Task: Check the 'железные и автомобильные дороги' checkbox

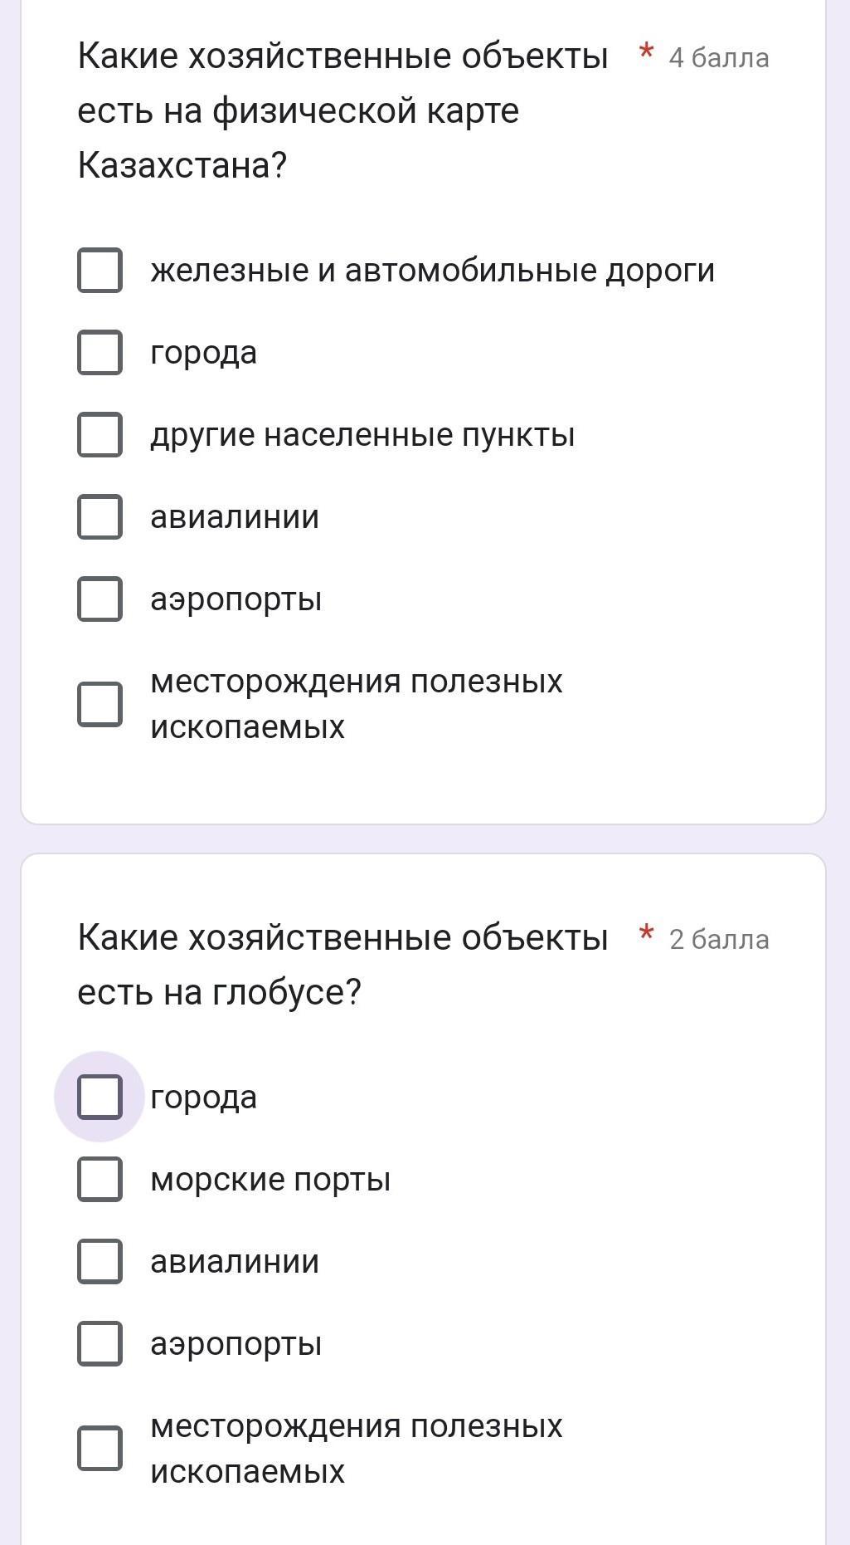Action: (x=100, y=270)
